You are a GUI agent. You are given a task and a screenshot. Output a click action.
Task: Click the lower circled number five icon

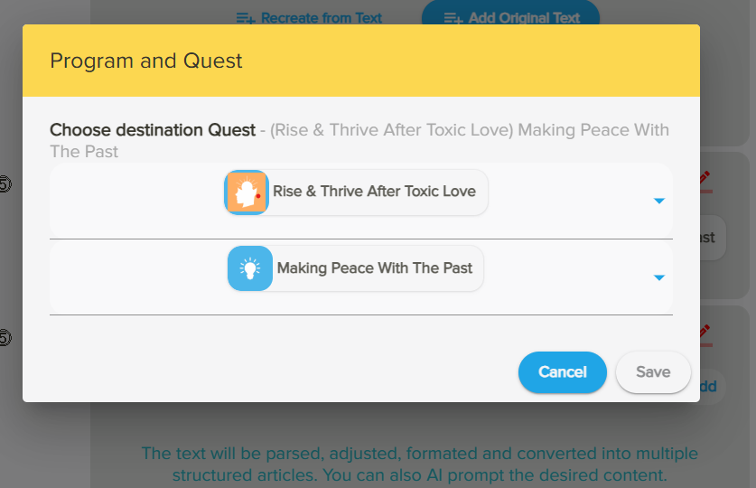5,338
